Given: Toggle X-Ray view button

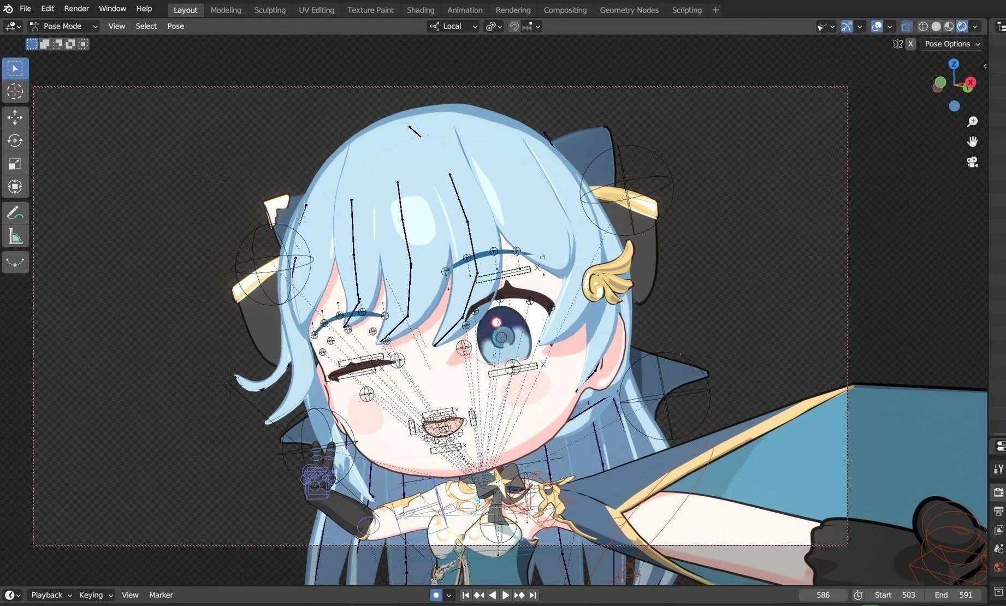Looking at the screenshot, I should coord(907,26).
